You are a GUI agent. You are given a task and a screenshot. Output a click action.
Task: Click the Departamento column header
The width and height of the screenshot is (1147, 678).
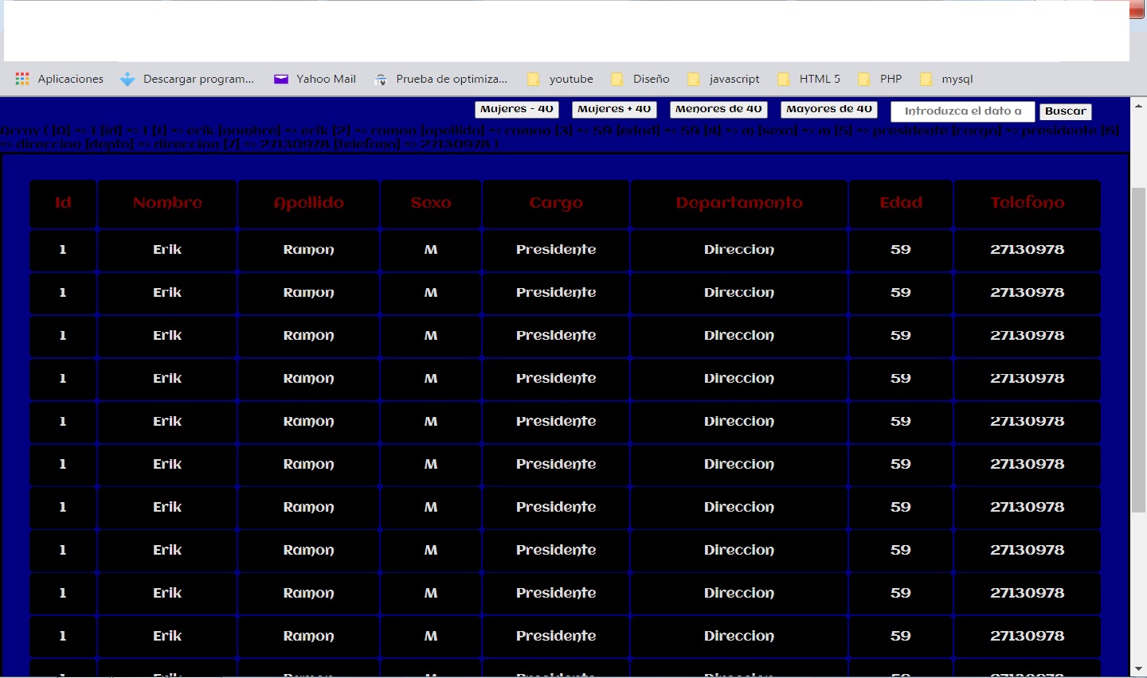(x=739, y=203)
